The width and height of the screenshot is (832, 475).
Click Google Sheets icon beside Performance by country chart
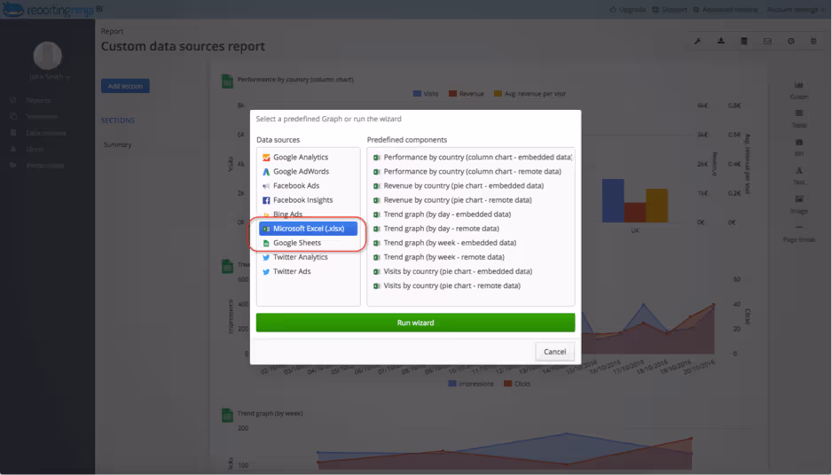227,82
